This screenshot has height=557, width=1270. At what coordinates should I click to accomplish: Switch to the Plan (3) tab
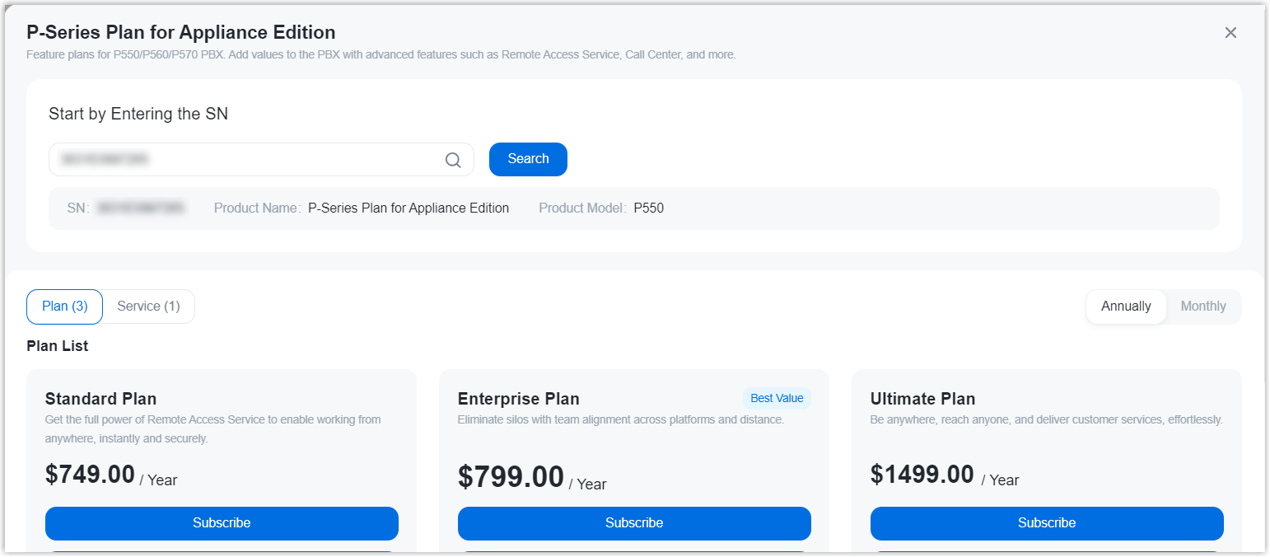(x=64, y=307)
